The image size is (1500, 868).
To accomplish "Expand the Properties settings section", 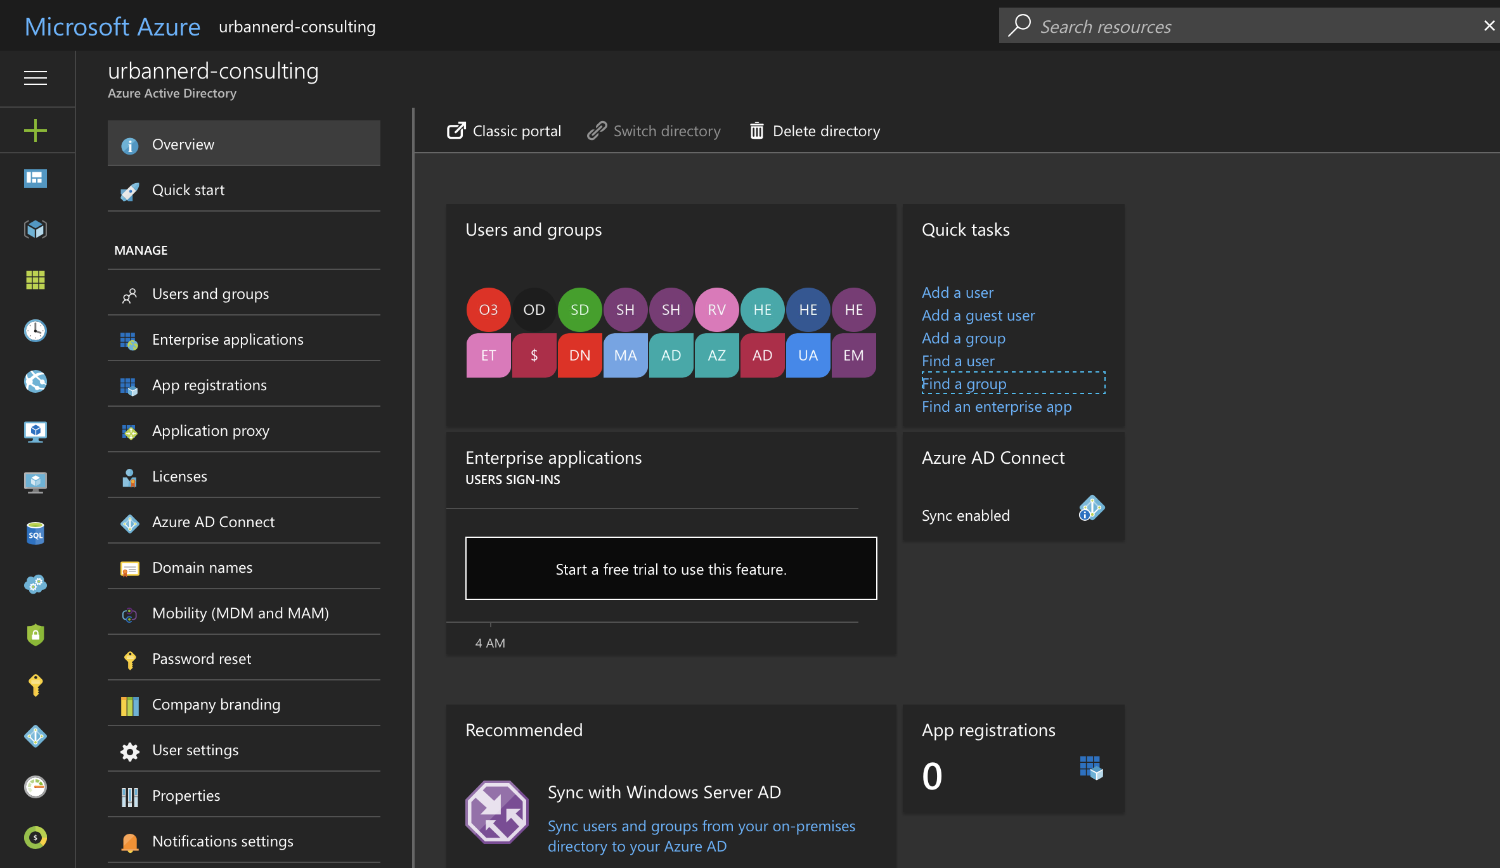I will click(186, 794).
